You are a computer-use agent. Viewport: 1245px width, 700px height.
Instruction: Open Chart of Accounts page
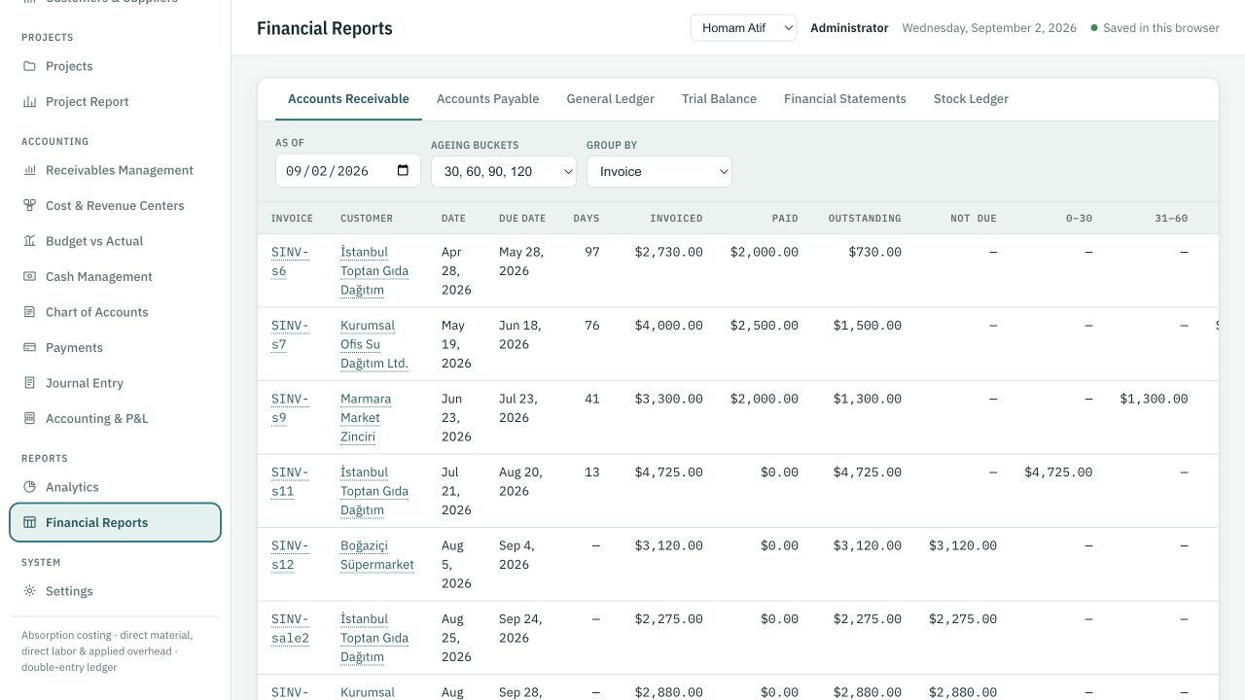[116, 312]
